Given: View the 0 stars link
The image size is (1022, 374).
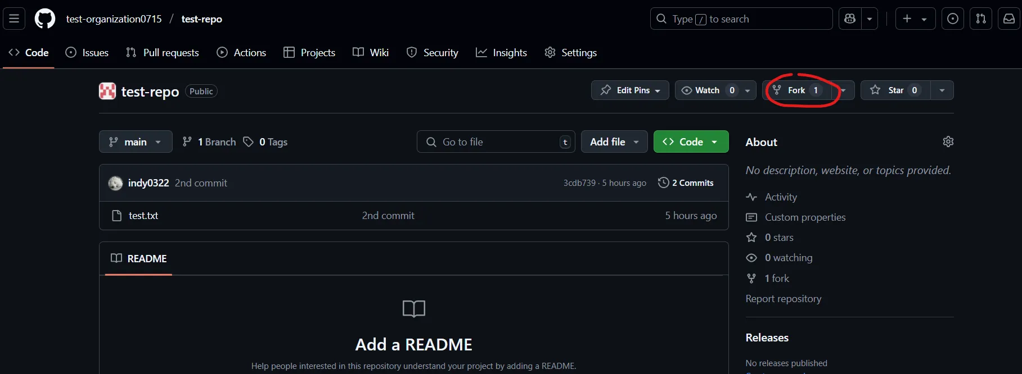Looking at the screenshot, I should [779, 238].
